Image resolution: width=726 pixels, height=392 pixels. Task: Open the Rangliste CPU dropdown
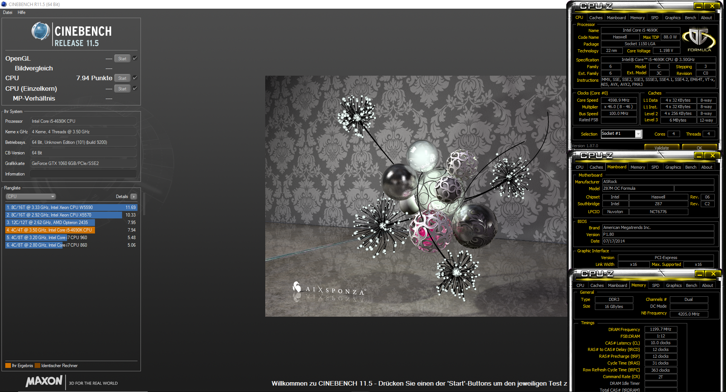click(x=31, y=197)
